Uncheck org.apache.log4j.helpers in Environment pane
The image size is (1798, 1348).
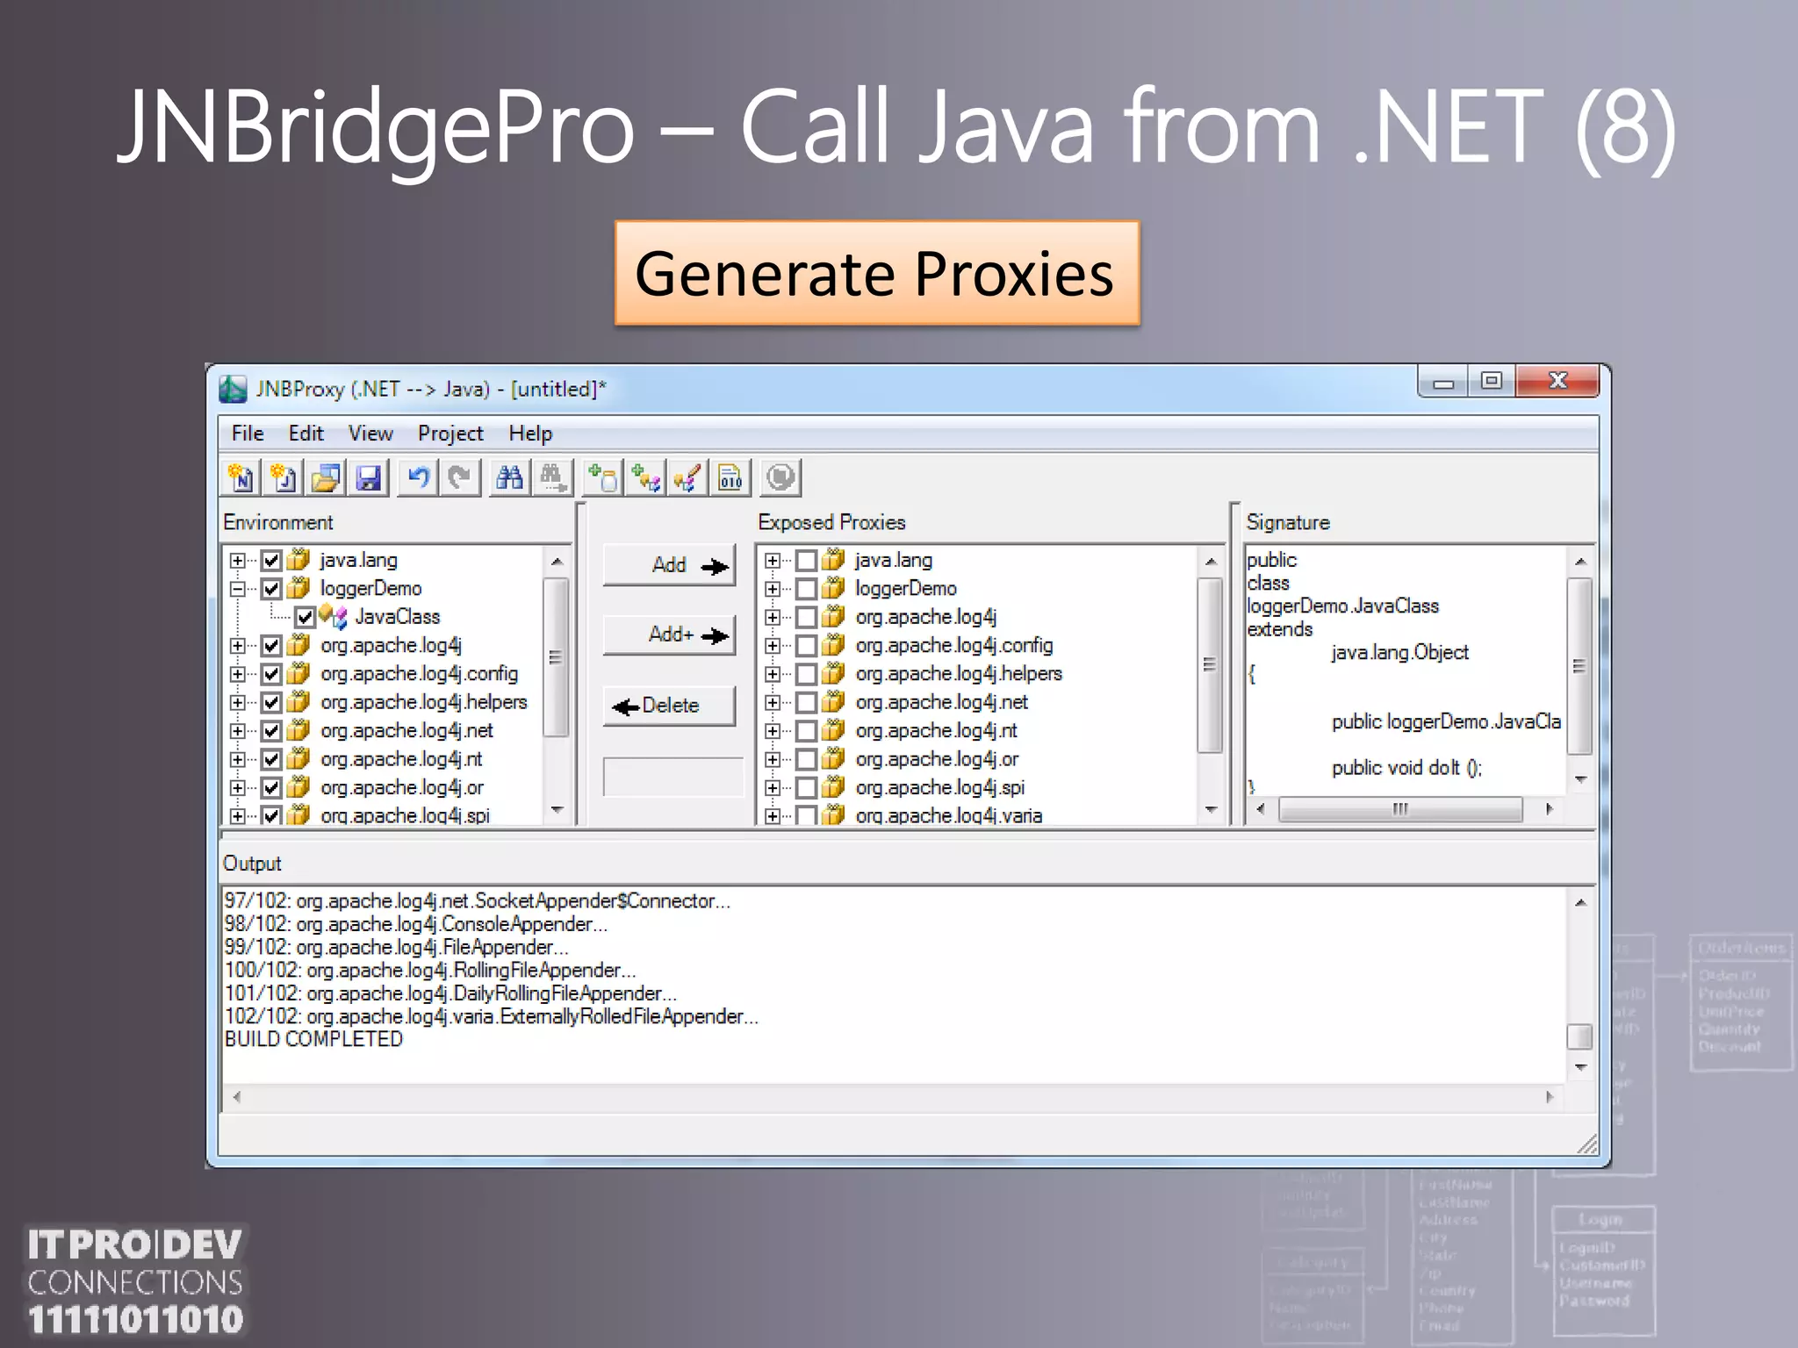pyautogui.click(x=271, y=702)
